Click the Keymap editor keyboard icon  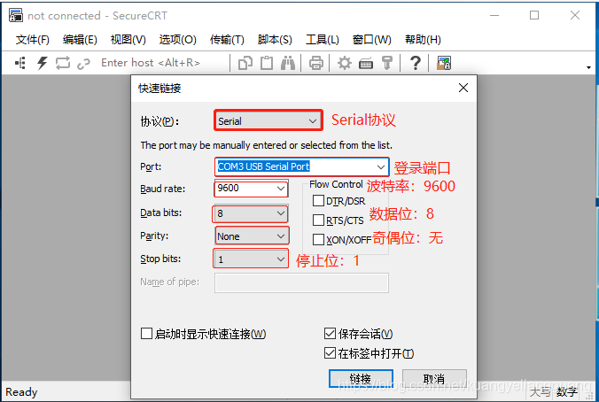[x=366, y=64]
